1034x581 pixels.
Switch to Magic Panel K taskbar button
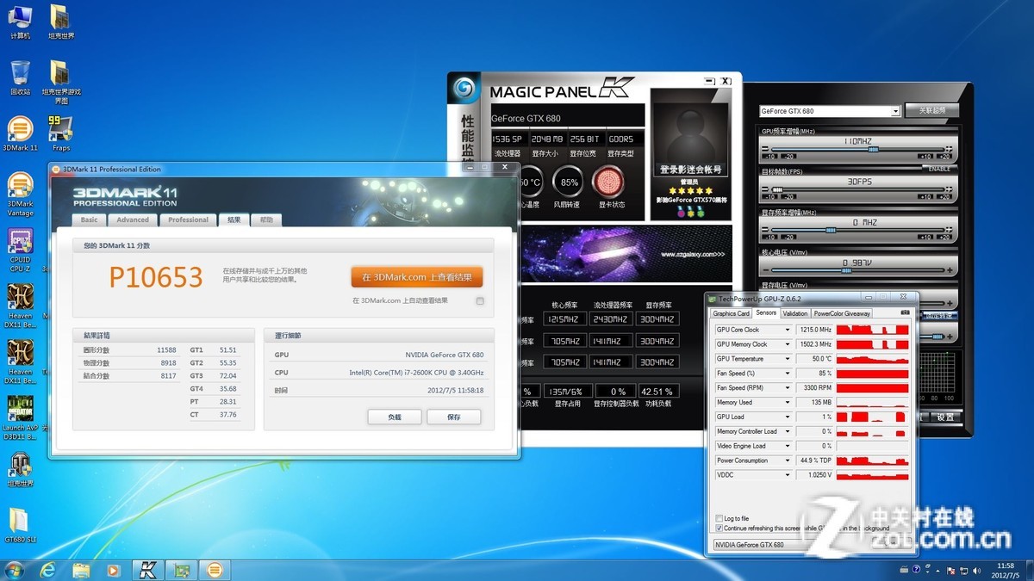[x=148, y=570]
